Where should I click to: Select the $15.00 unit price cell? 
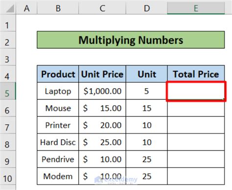click(102, 108)
